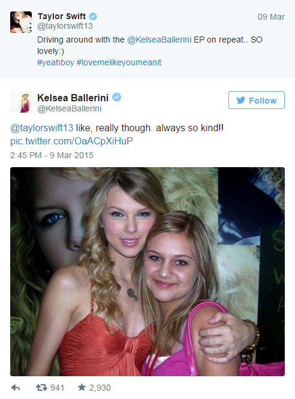This screenshot has height=399, width=295.
Task: Click Taylor Swift's verified badge
Action: (93, 17)
